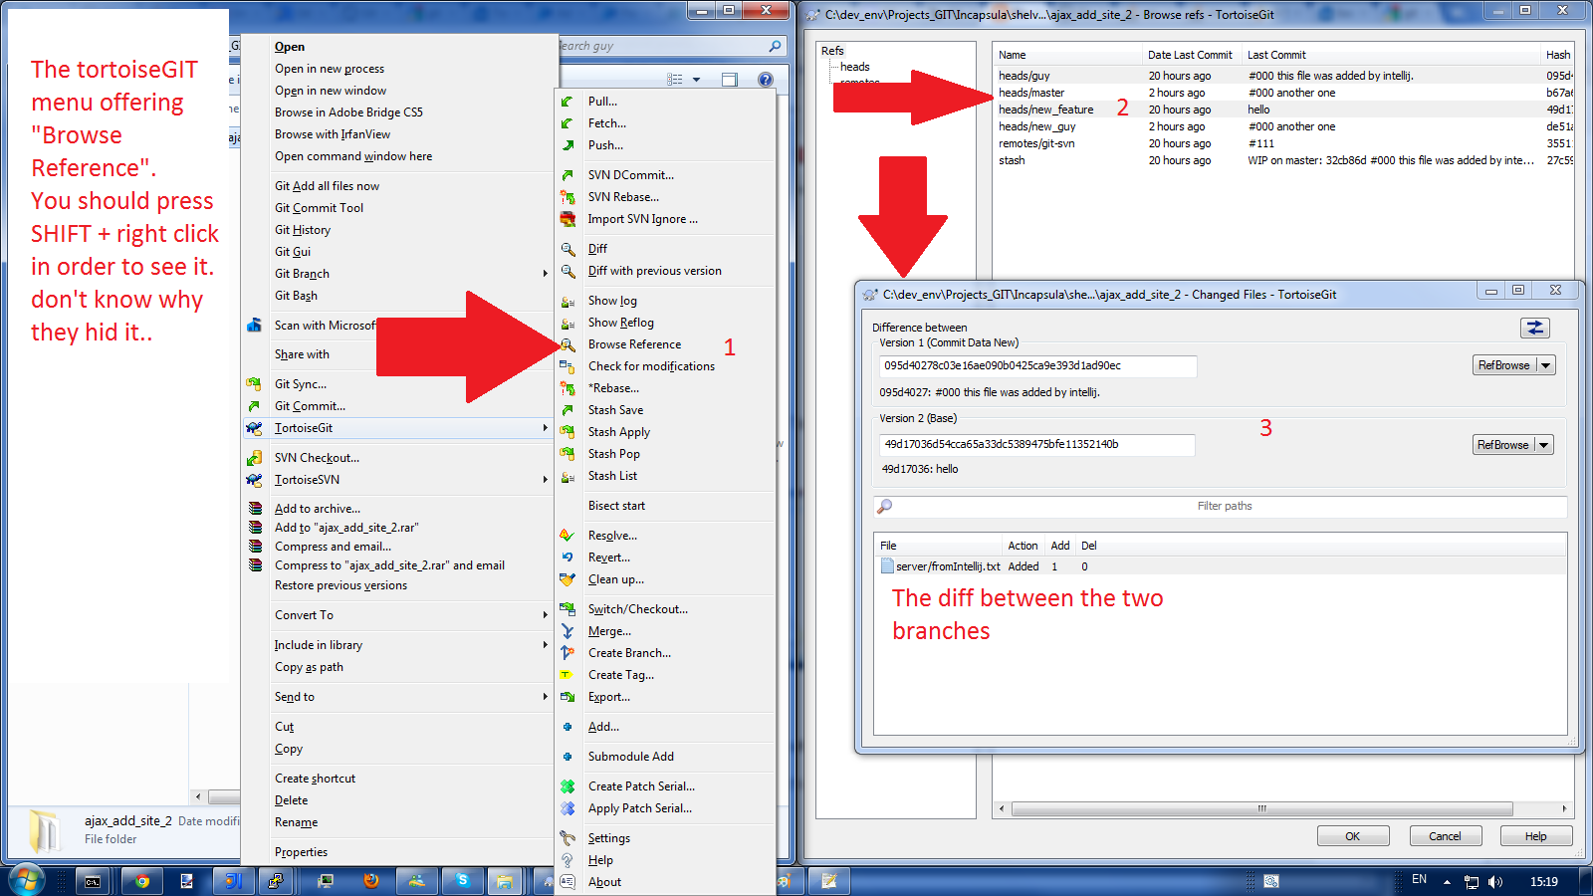The height and width of the screenshot is (896, 1593).
Task: Select the heads node in Refs tree
Action: pyautogui.click(x=854, y=67)
